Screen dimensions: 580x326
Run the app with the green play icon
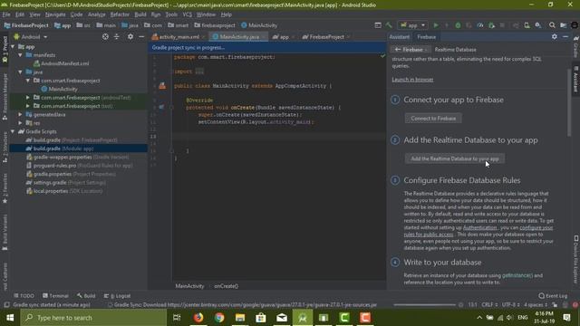coord(436,25)
